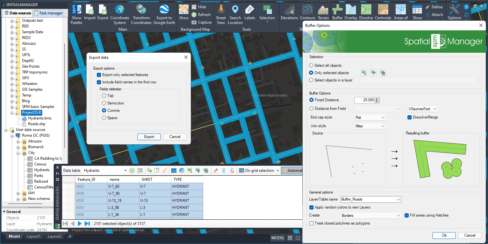This screenshot has width=488, height=244.
Task: Click the pencil edit icon in Data table toolbar
Action: pyautogui.click(x=215, y=171)
